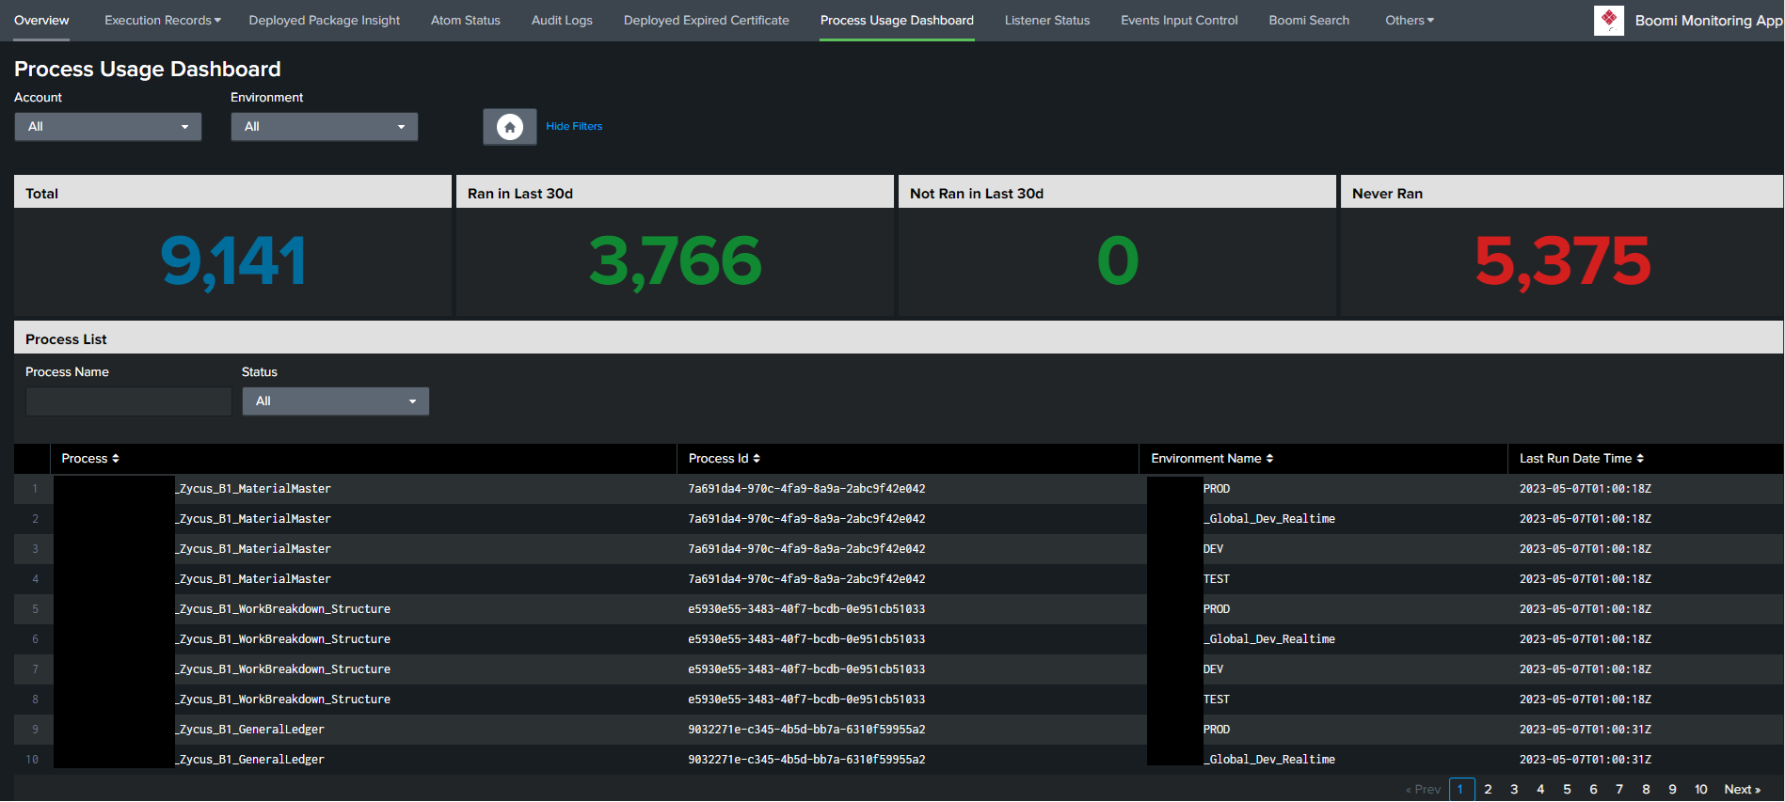
Task: Click _Global_Dev_Realtime in row 6
Action: tap(1269, 639)
